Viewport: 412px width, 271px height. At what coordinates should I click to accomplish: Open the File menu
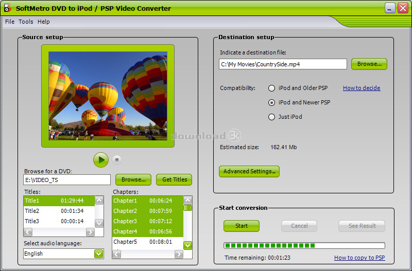point(10,22)
